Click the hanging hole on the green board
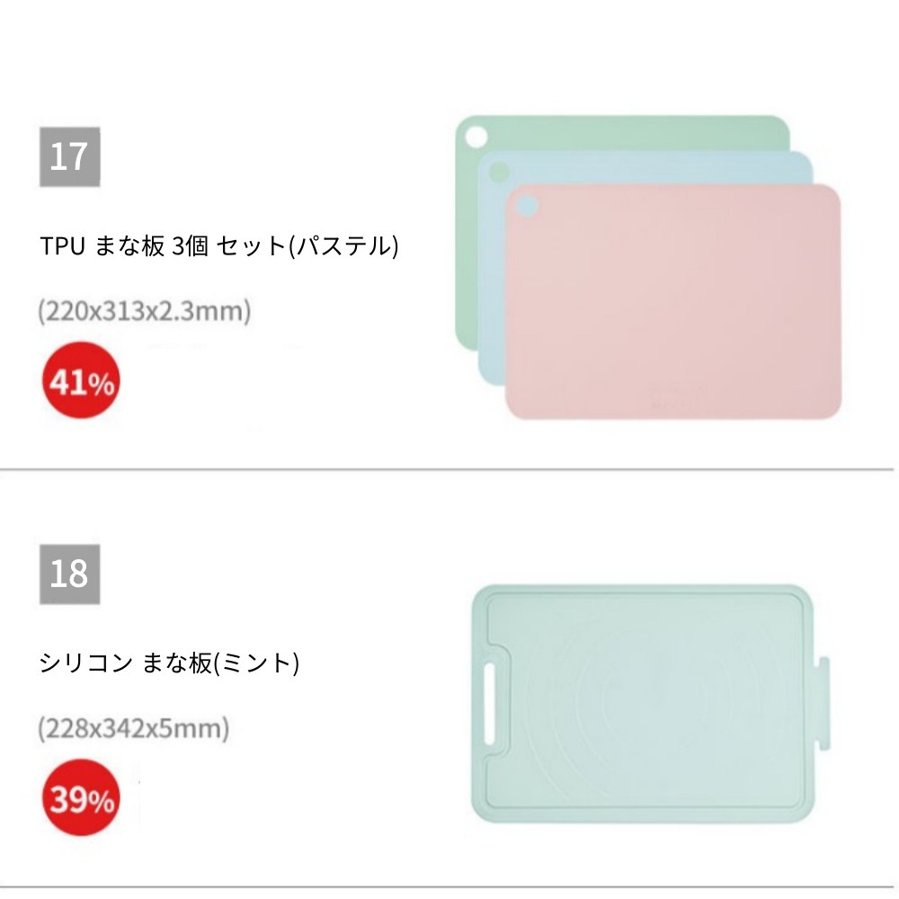Screen dimensions: 899x899 pos(476,137)
